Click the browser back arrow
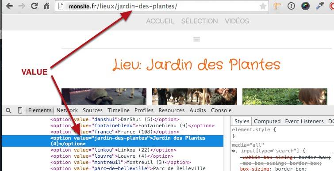The image size is (334, 171). coord(9,6)
